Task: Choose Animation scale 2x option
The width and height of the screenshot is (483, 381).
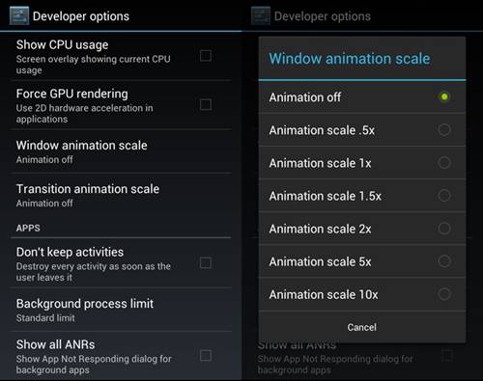Action: click(362, 229)
